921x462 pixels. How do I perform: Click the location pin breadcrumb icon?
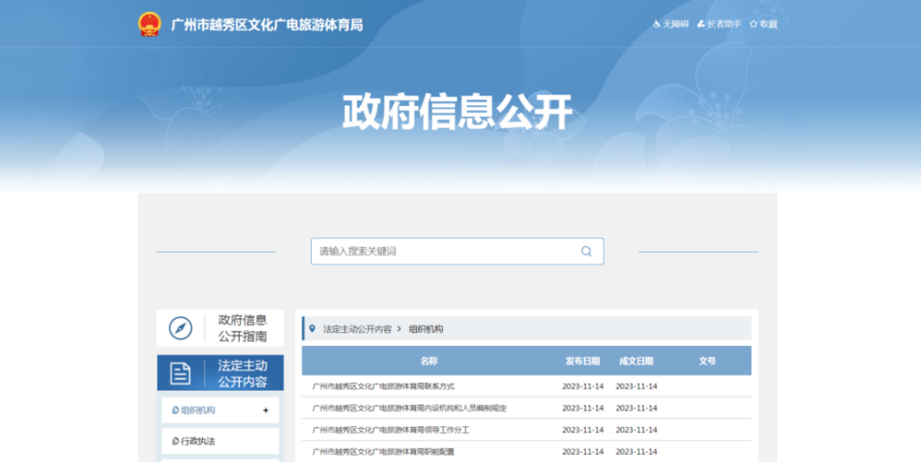(312, 329)
